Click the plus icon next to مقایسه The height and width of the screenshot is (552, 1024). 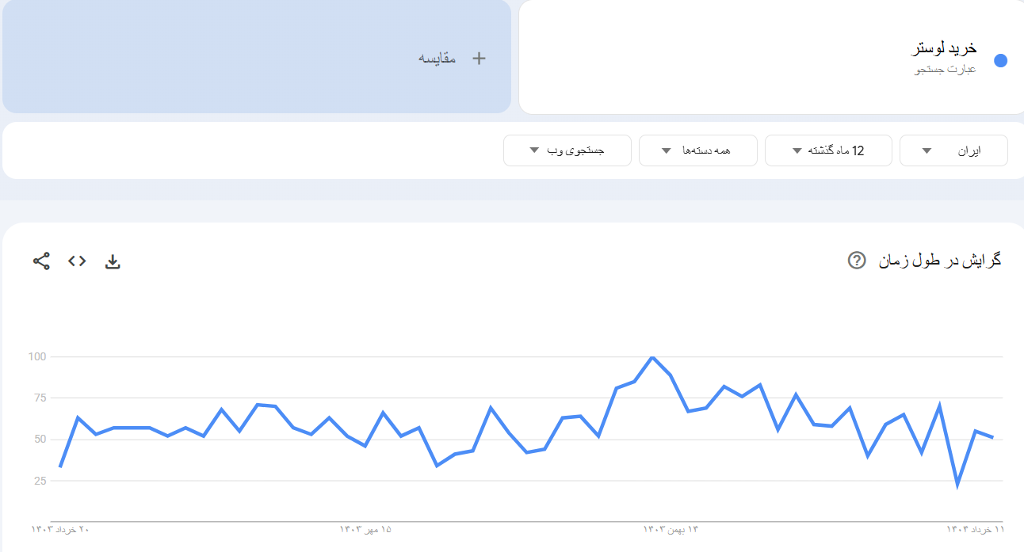tap(479, 58)
